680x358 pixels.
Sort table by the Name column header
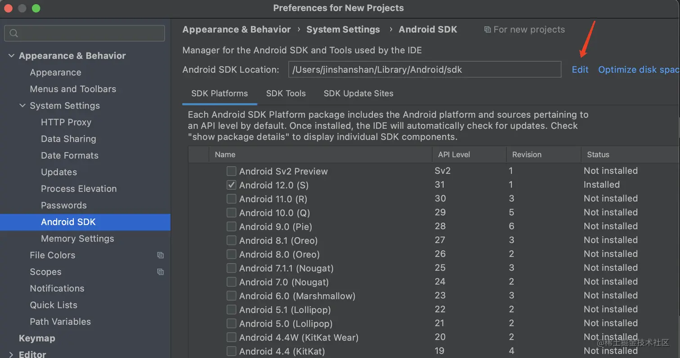(320, 155)
